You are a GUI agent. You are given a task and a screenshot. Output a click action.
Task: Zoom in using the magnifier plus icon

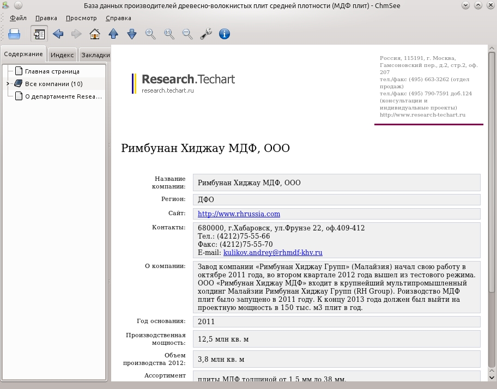click(150, 34)
